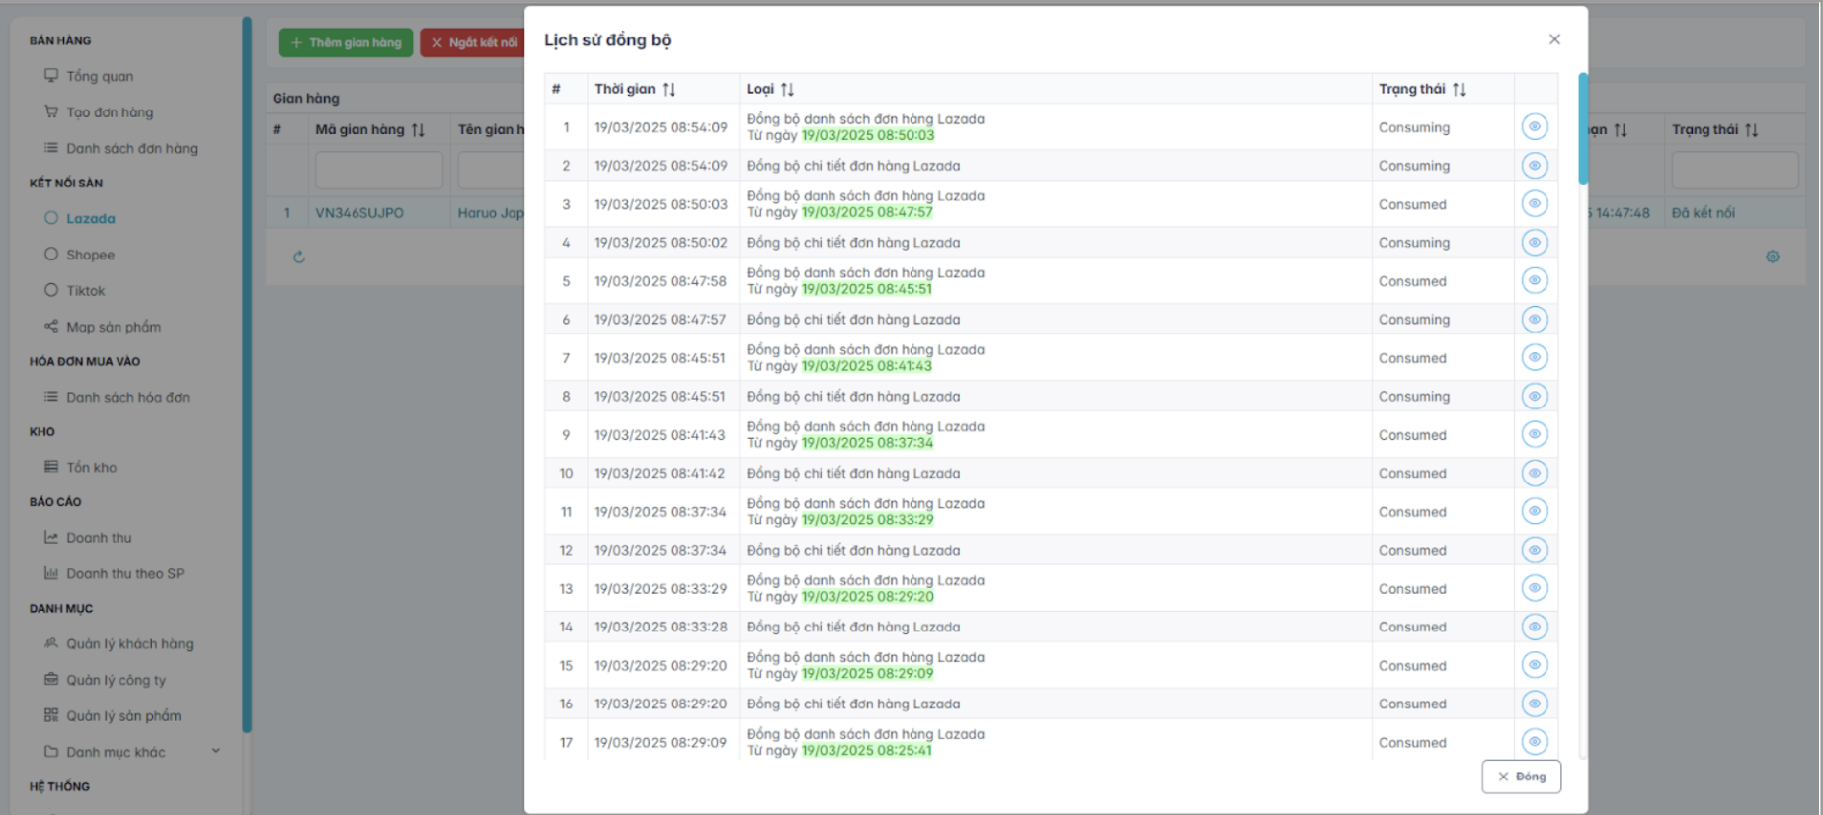Open Map sản phẩm in sidebar
1823x815 pixels.
(113, 327)
